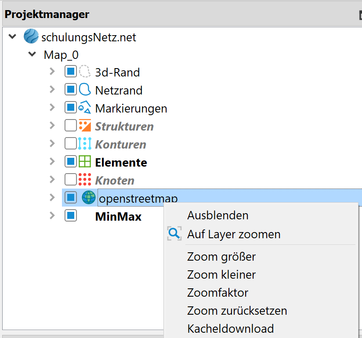Uncheck the 3d-Rand layer checkbox

point(70,72)
